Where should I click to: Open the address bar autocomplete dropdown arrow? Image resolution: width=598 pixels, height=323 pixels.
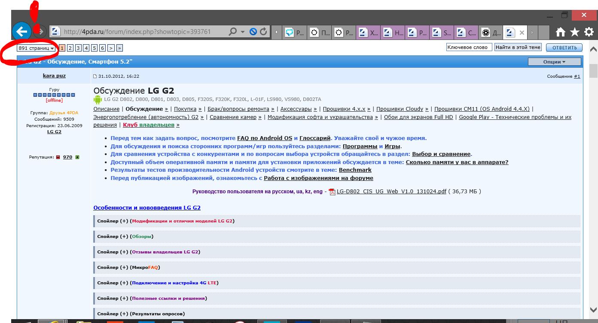click(x=243, y=32)
